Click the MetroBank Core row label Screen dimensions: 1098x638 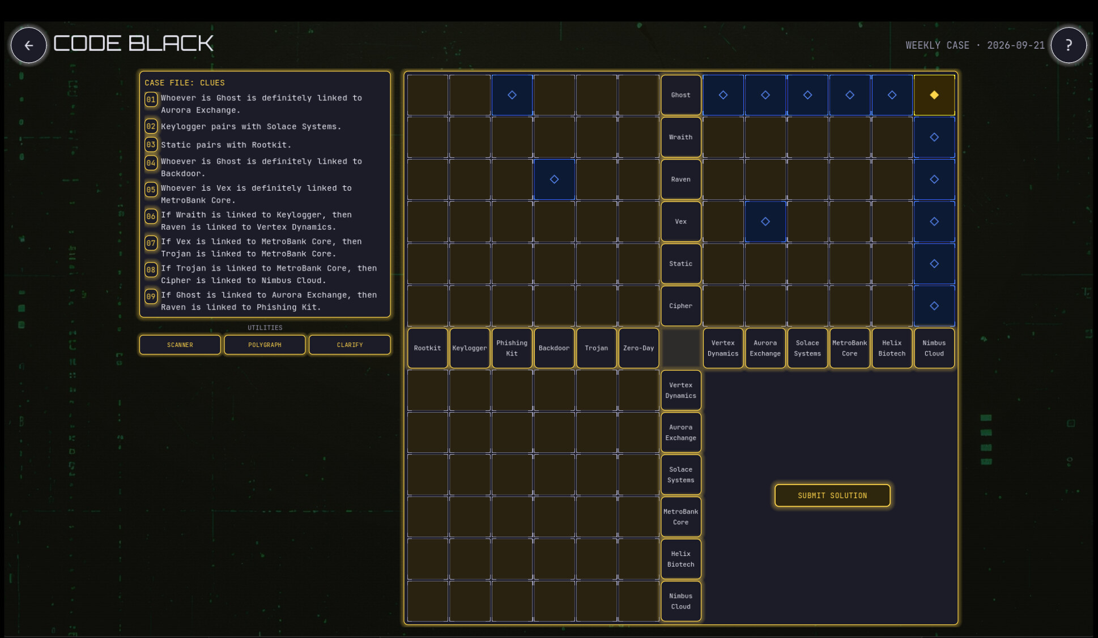(x=681, y=517)
